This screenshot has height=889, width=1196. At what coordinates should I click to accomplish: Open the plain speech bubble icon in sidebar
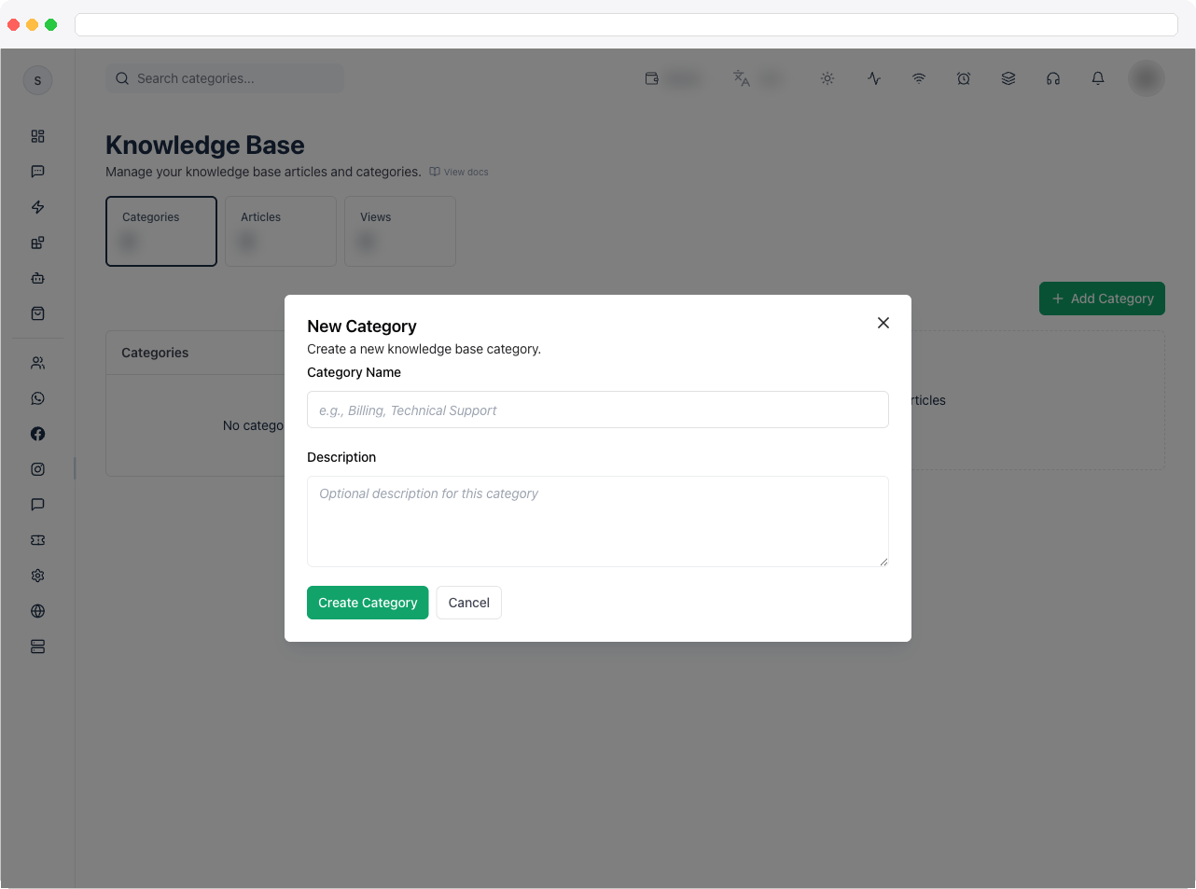[37, 505]
